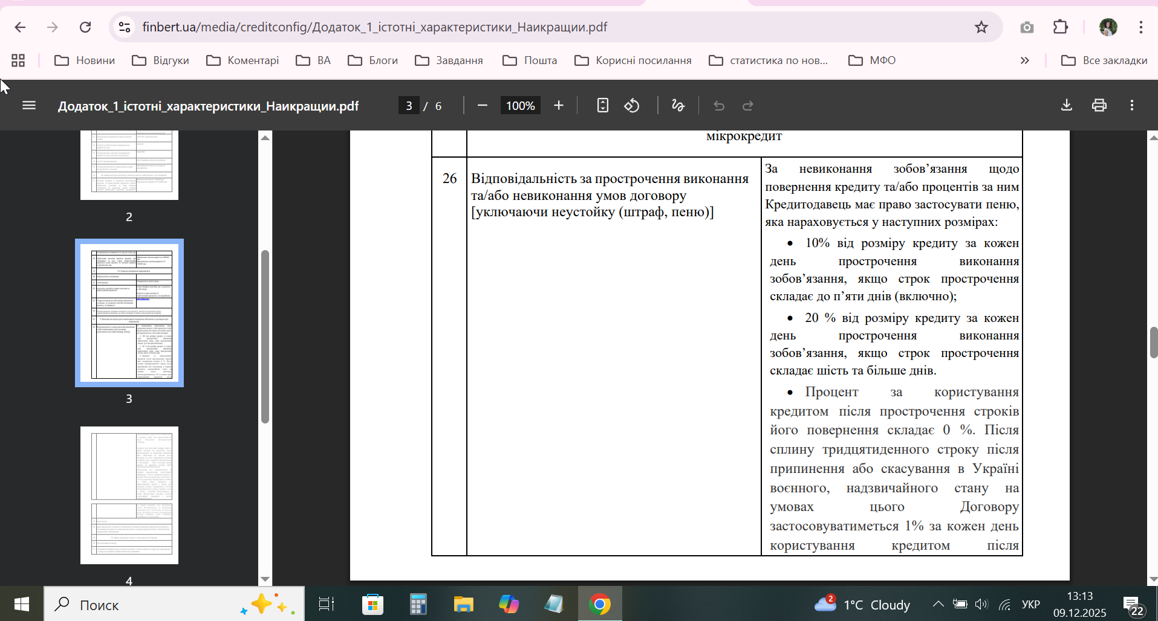Edit the PDF page number field
Viewport: 1158px width, 621px height.
pyautogui.click(x=409, y=106)
